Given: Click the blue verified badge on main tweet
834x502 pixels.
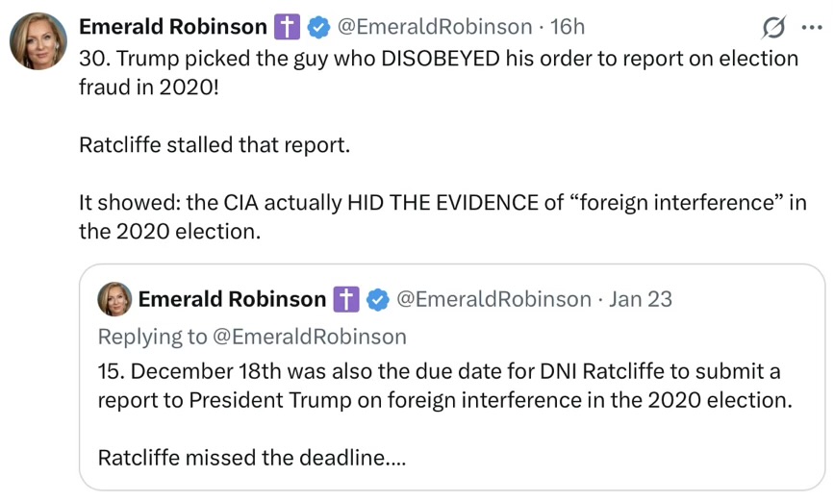Looking at the screenshot, I should [318, 27].
